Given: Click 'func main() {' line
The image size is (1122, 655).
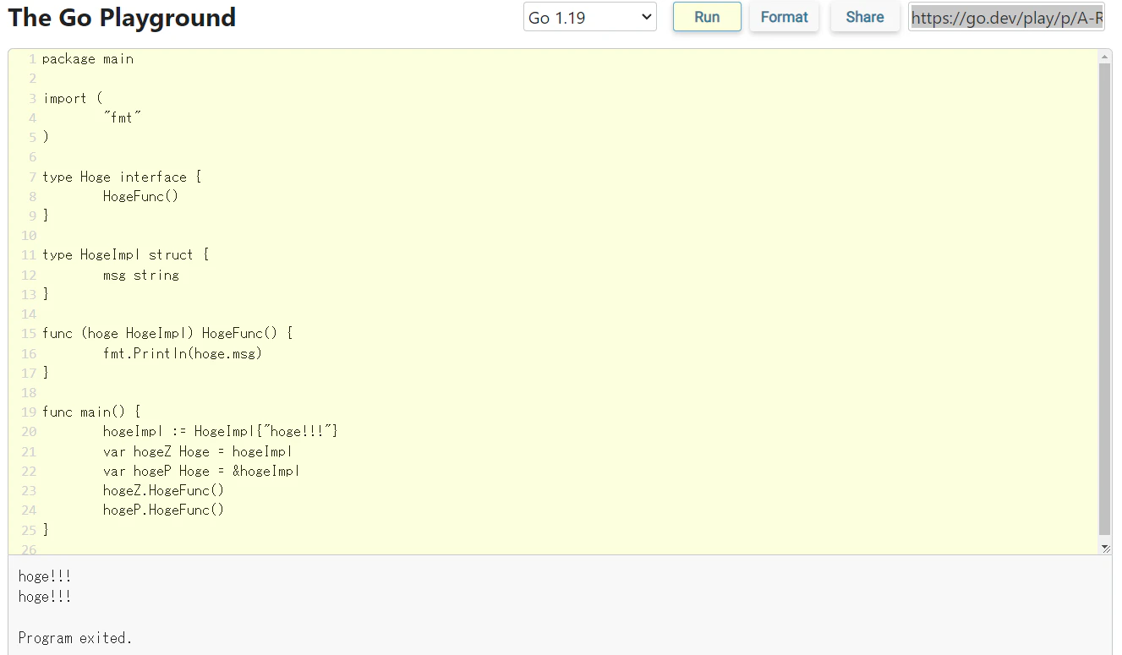Looking at the screenshot, I should pyautogui.click(x=91, y=412).
